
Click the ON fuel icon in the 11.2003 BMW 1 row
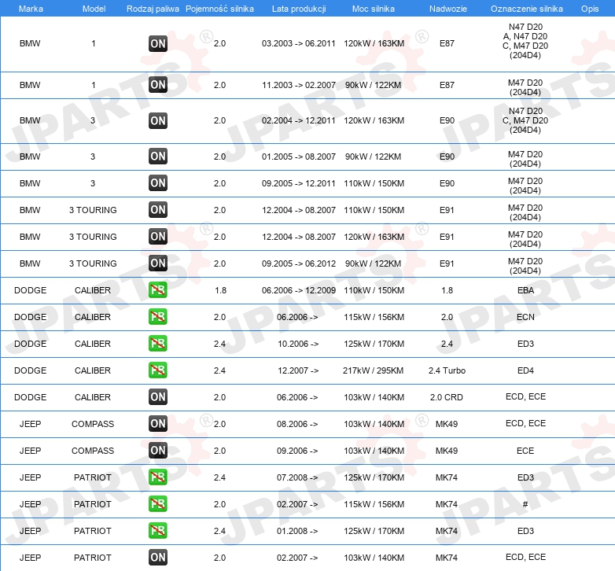157,85
